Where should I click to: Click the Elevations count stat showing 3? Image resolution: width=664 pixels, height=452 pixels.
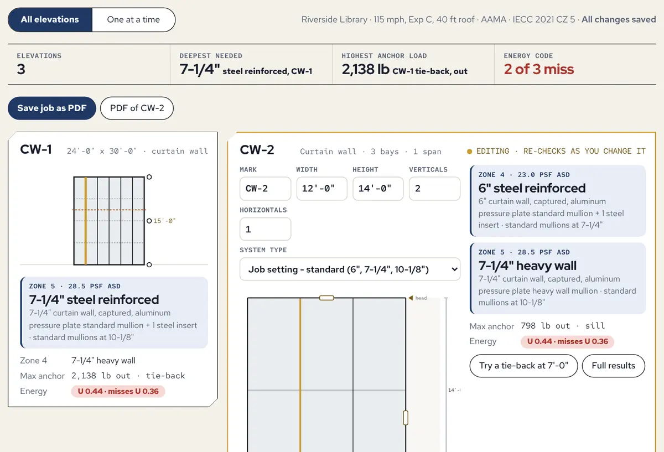coord(89,64)
